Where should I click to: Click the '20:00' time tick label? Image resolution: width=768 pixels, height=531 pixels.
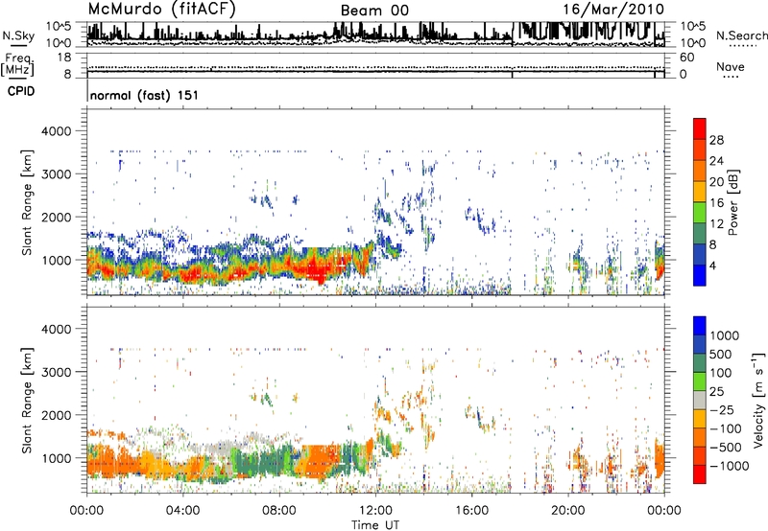(567, 511)
